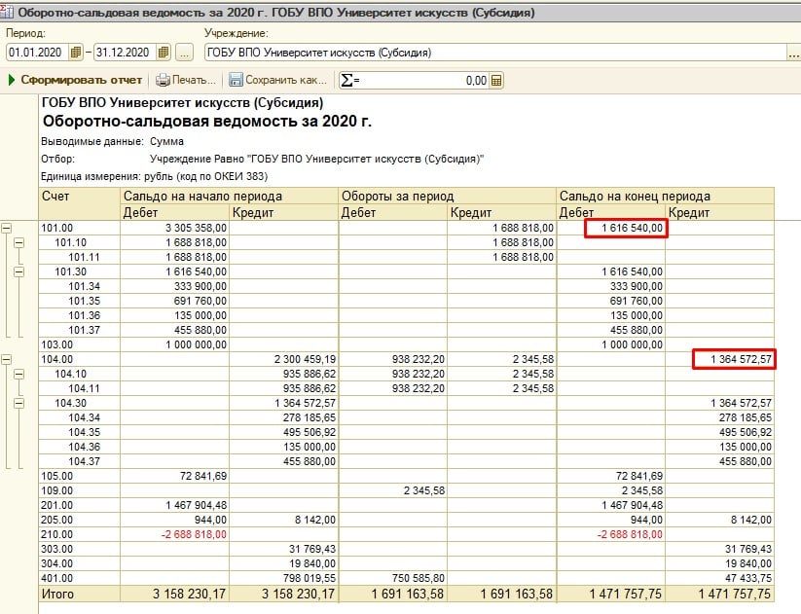Open calendar picker for end date 31.12.2020

pos(163,53)
